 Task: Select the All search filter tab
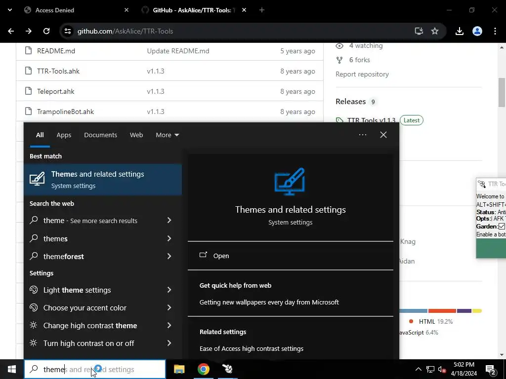[40, 135]
